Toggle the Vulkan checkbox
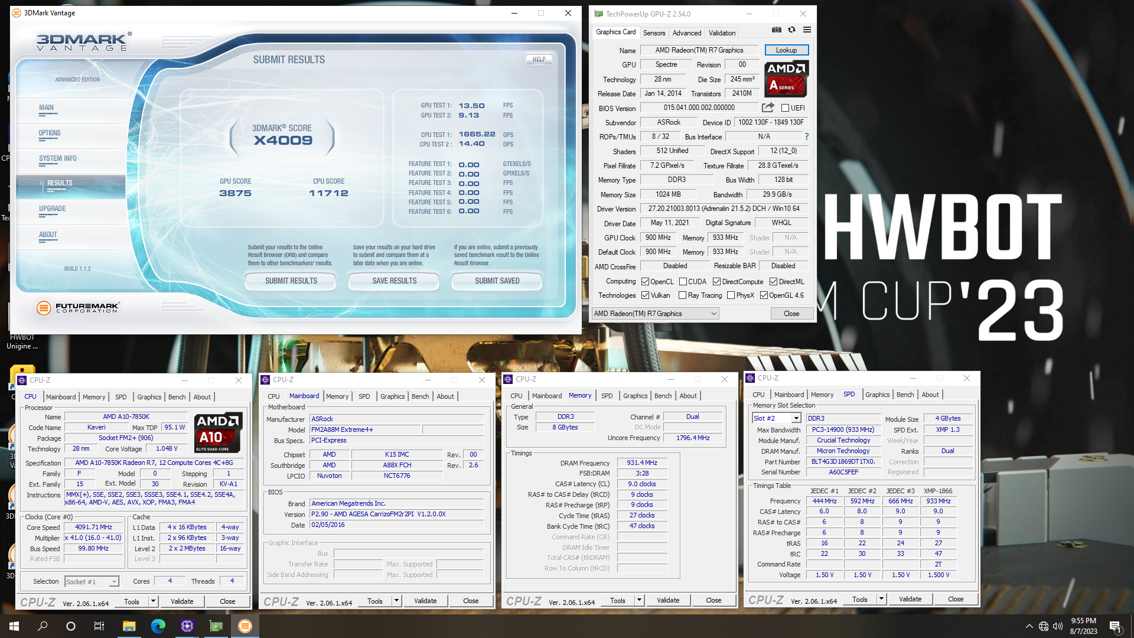This screenshot has width=1134, height=638. [645, 295]
